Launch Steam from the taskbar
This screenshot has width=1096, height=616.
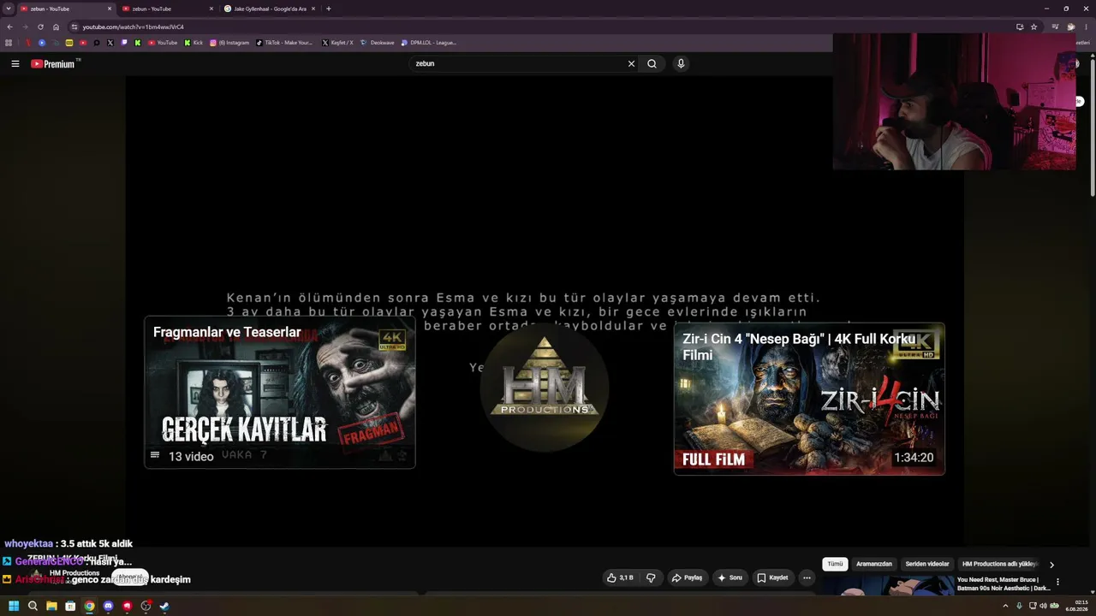pos(164,607)
